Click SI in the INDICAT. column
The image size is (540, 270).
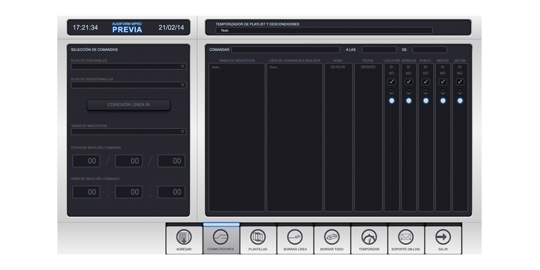(x=443, y=67)
